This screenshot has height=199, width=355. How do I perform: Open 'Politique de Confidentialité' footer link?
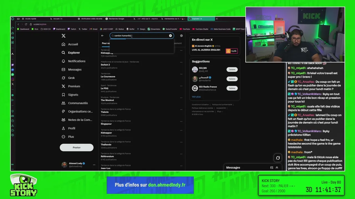pyautogui.click(x=222, y=105)
